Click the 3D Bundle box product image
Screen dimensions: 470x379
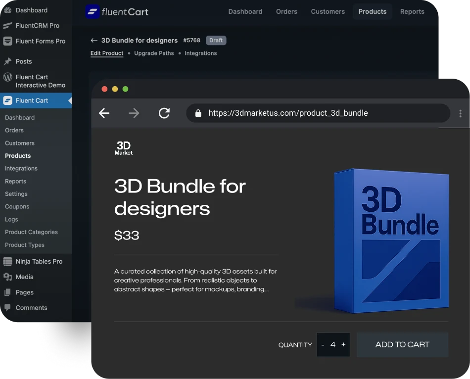391,240
